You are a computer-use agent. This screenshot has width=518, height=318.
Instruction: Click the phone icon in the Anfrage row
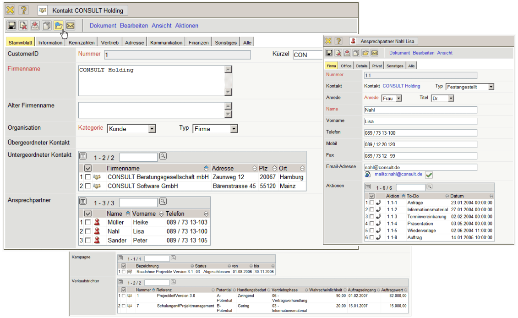tap(378, 203)
